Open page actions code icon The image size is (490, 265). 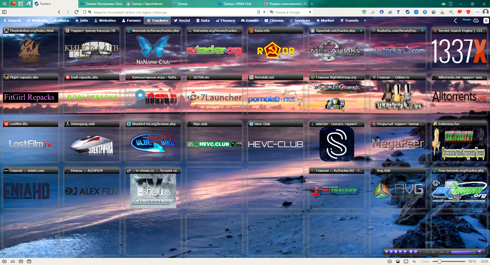414,261
